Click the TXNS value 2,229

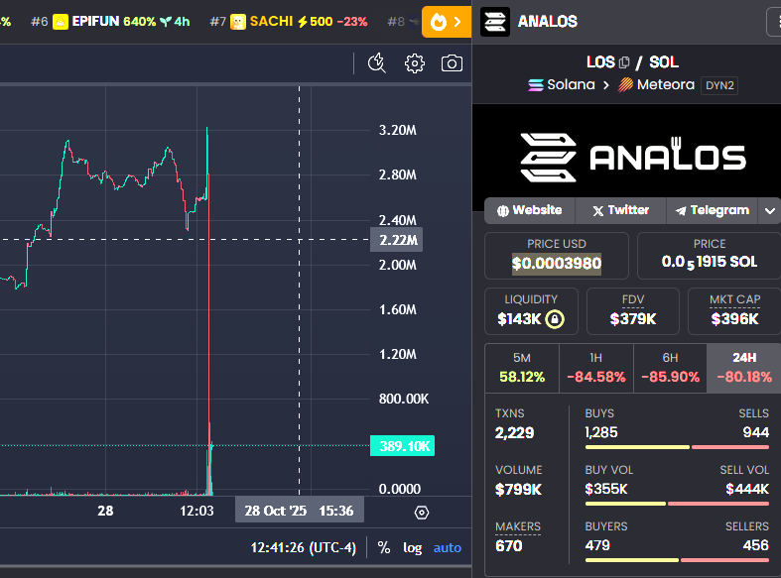pos(514,432)
